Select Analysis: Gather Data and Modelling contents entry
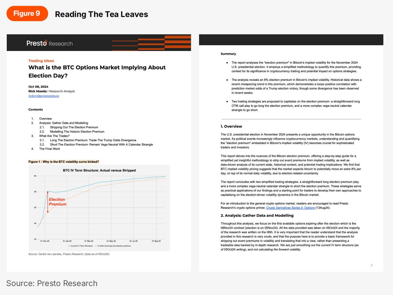Screen dimensions: 393x295 pos(63,123)
